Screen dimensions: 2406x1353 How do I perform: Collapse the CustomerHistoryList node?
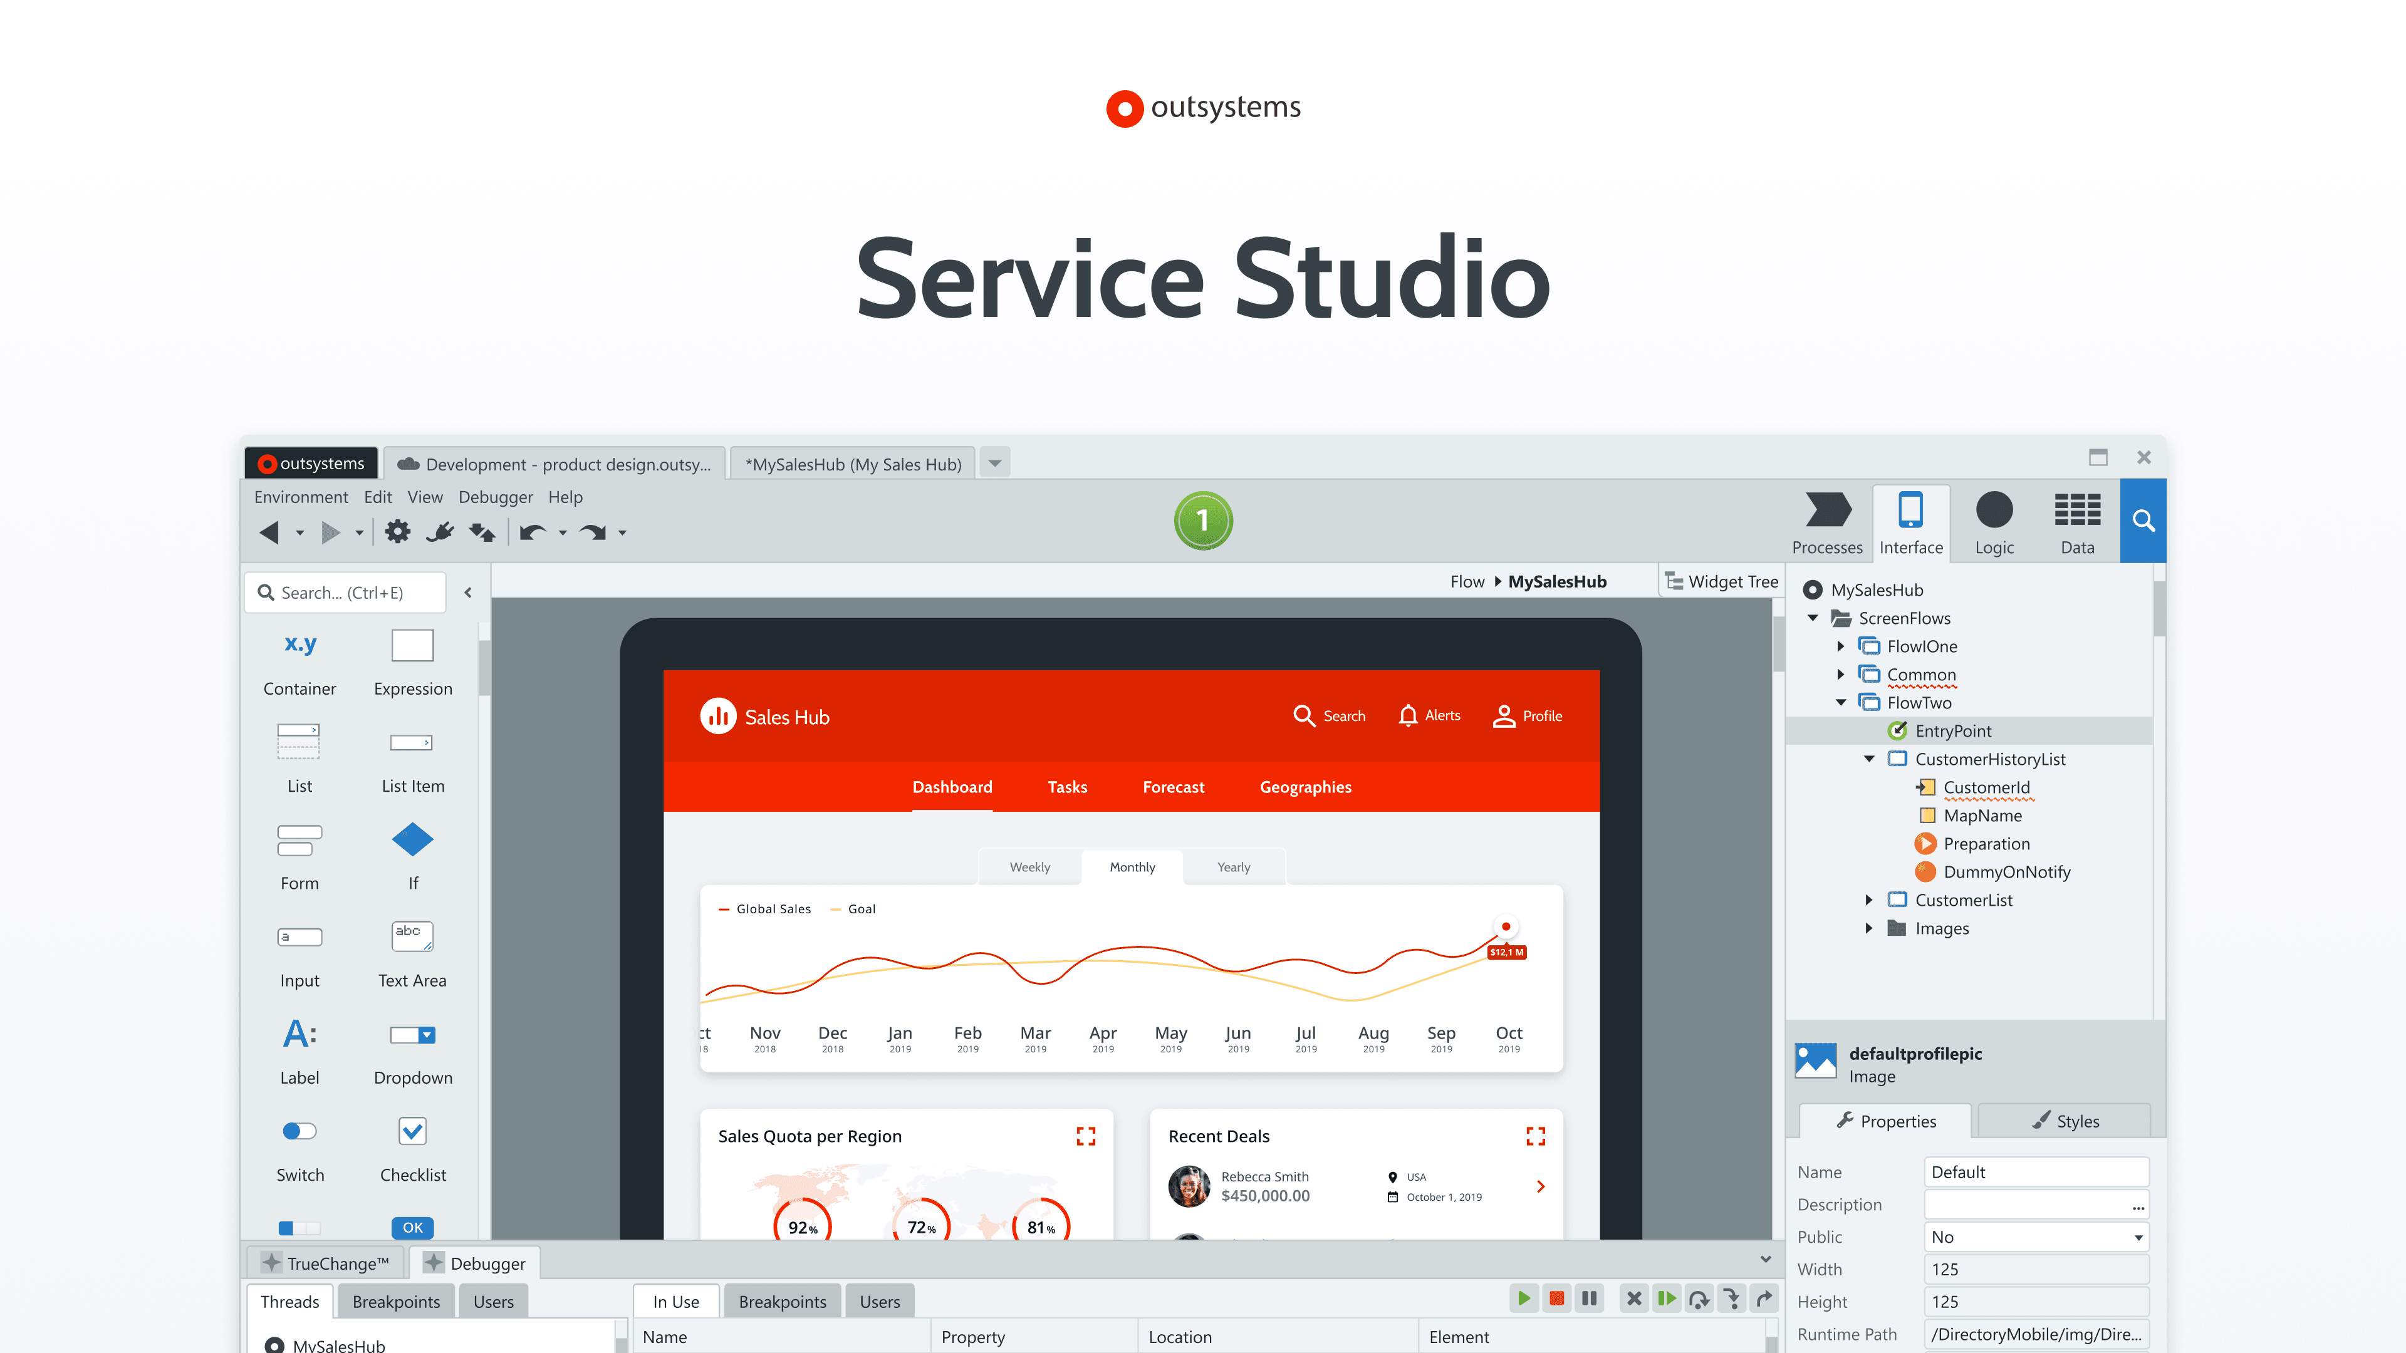[1869, 759]
